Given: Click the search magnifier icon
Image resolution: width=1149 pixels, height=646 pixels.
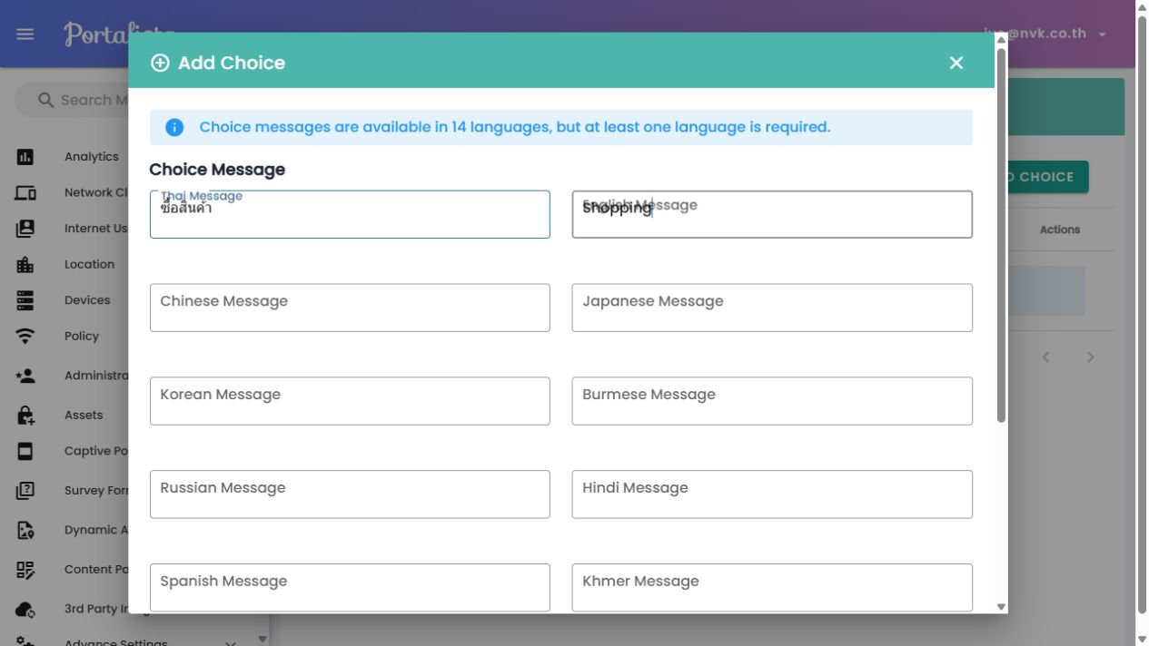Looking at the screenshot, I should (46, 100).
